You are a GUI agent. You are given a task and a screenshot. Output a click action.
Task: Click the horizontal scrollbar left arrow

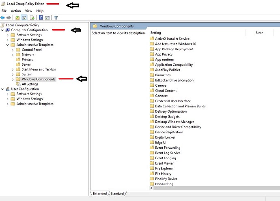(151, 188)
